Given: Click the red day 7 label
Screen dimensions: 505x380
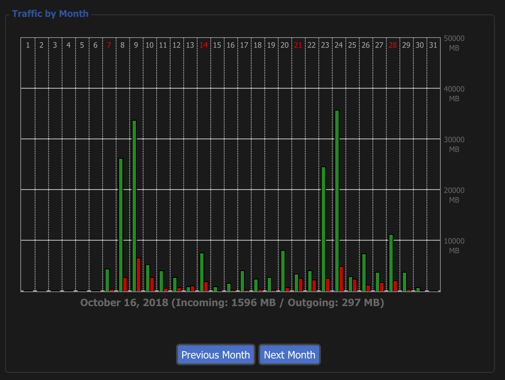Looking at the screenshot, I should pos(109,45).
